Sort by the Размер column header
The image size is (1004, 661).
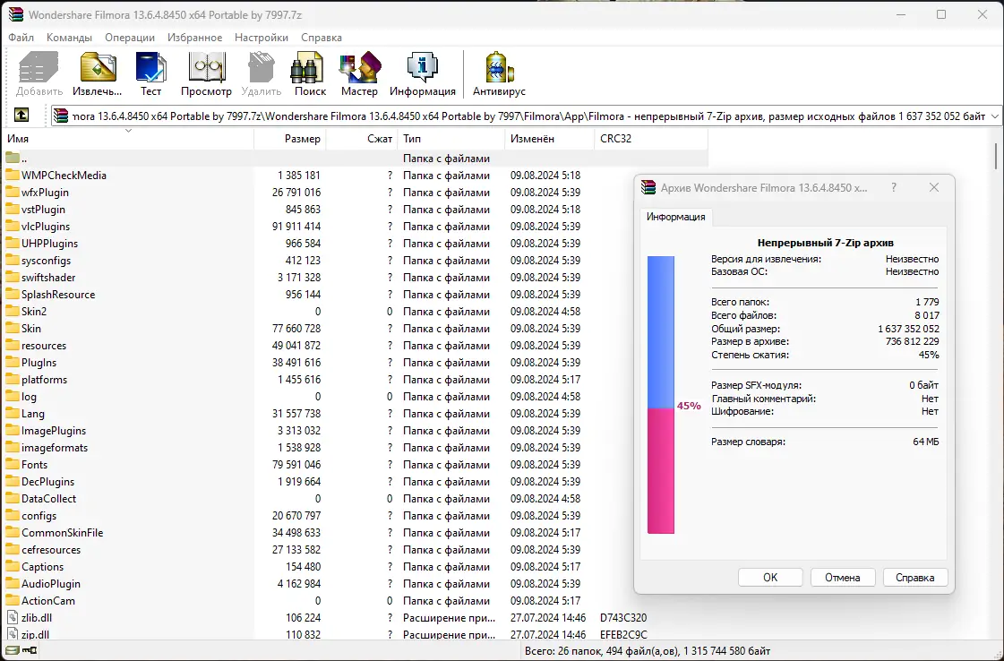[290, 138]
